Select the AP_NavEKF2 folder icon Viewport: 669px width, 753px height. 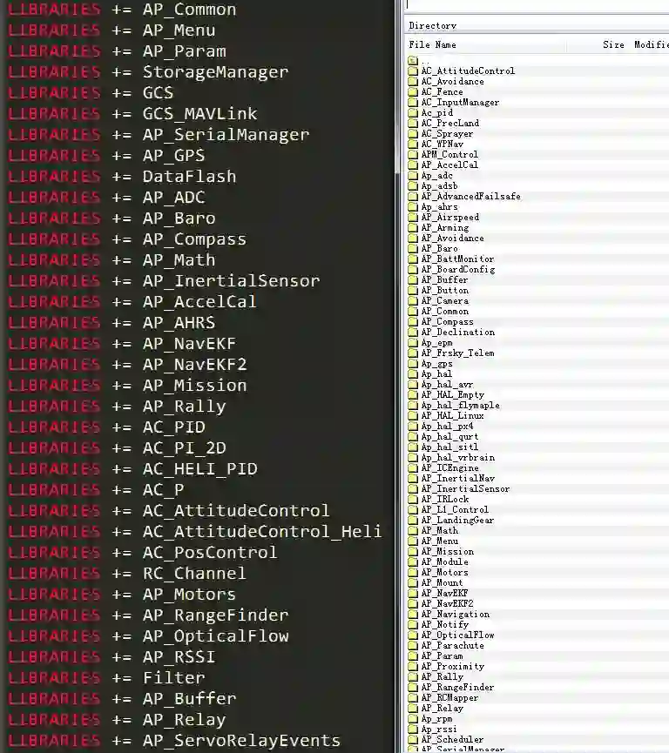(413, 603)
